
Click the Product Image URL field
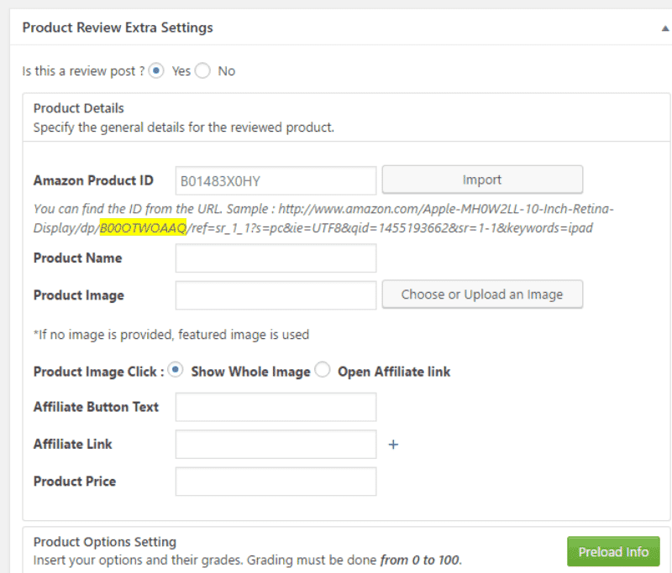coord(276,295)
